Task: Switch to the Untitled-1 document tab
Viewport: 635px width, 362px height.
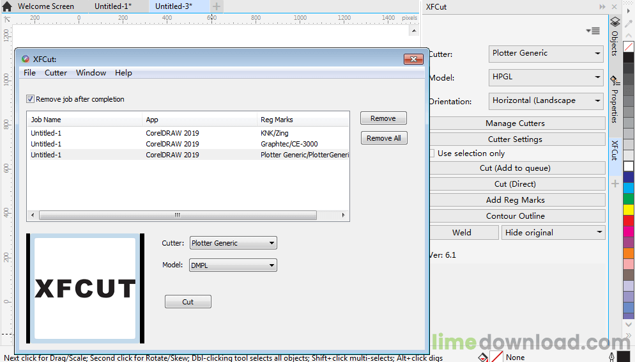Action: point(112,6)
